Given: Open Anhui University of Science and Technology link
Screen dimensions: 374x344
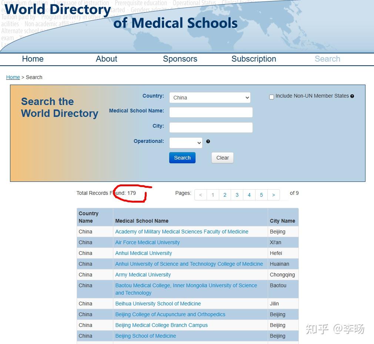Looking at the screenshot, I should pyautogui.click(x=189, y=264).
